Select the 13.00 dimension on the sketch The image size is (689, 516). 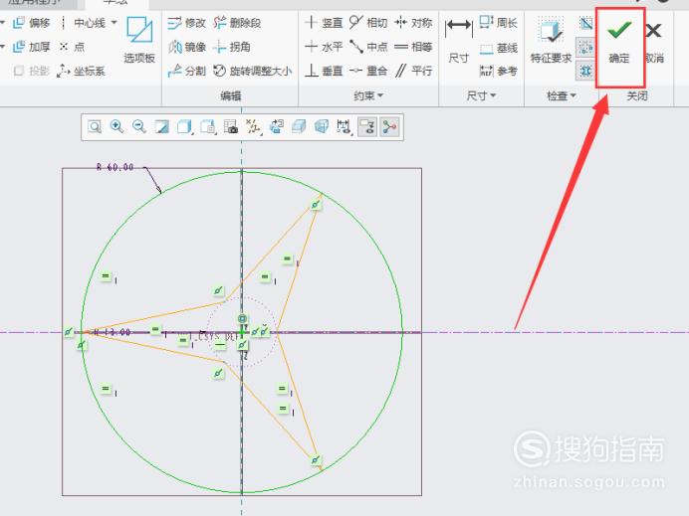tap(114, 332)
